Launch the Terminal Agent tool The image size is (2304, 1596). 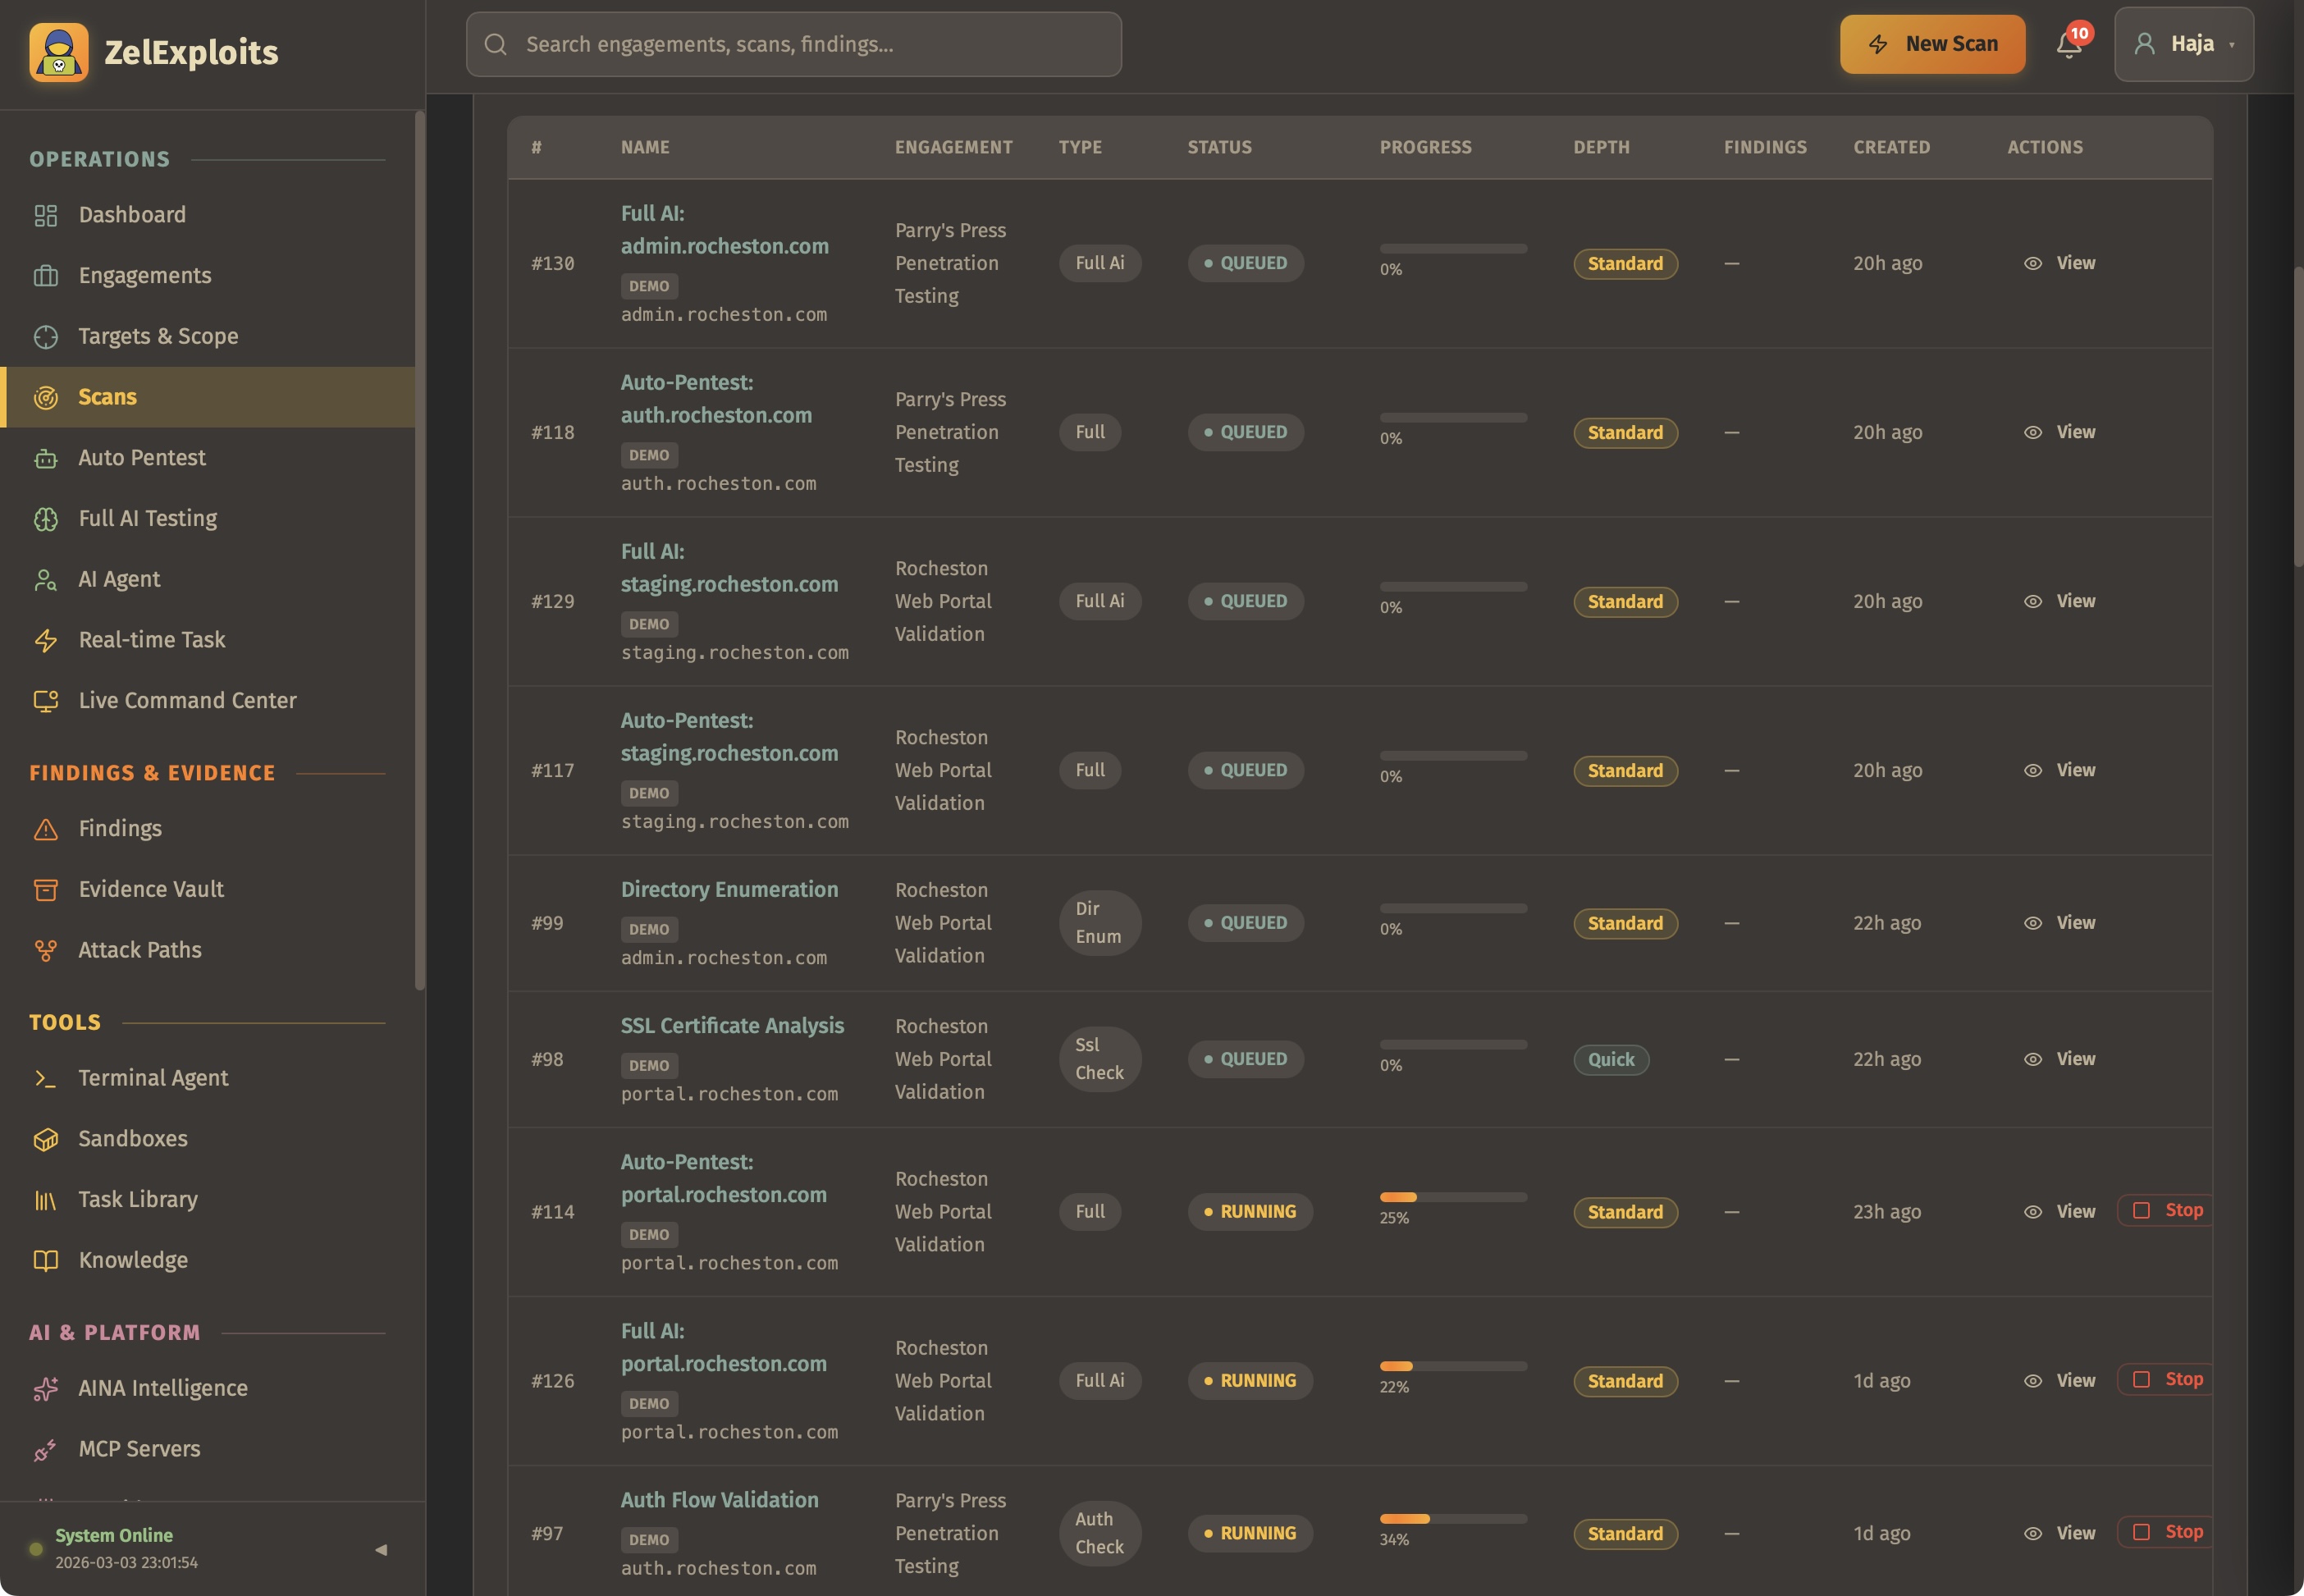pyautogui.click(x=153, y=1077)
